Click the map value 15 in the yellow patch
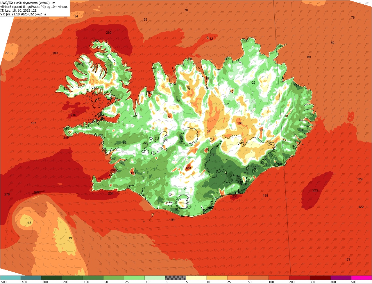 pos(29,223)
